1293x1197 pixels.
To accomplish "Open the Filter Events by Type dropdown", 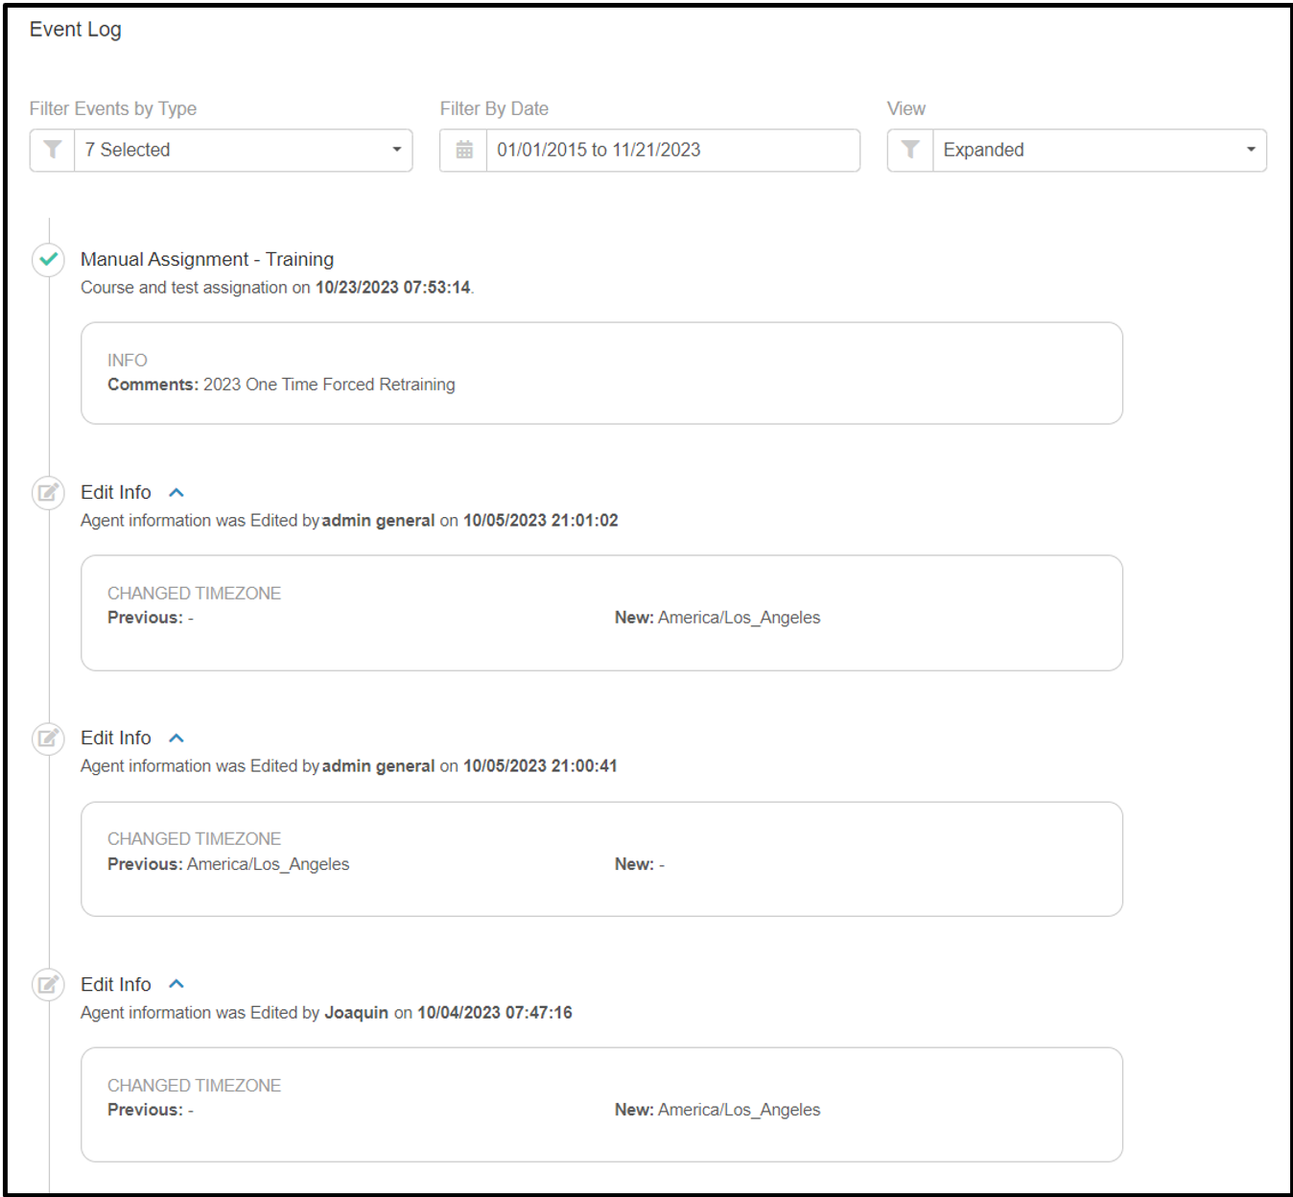I will point(221,151).
